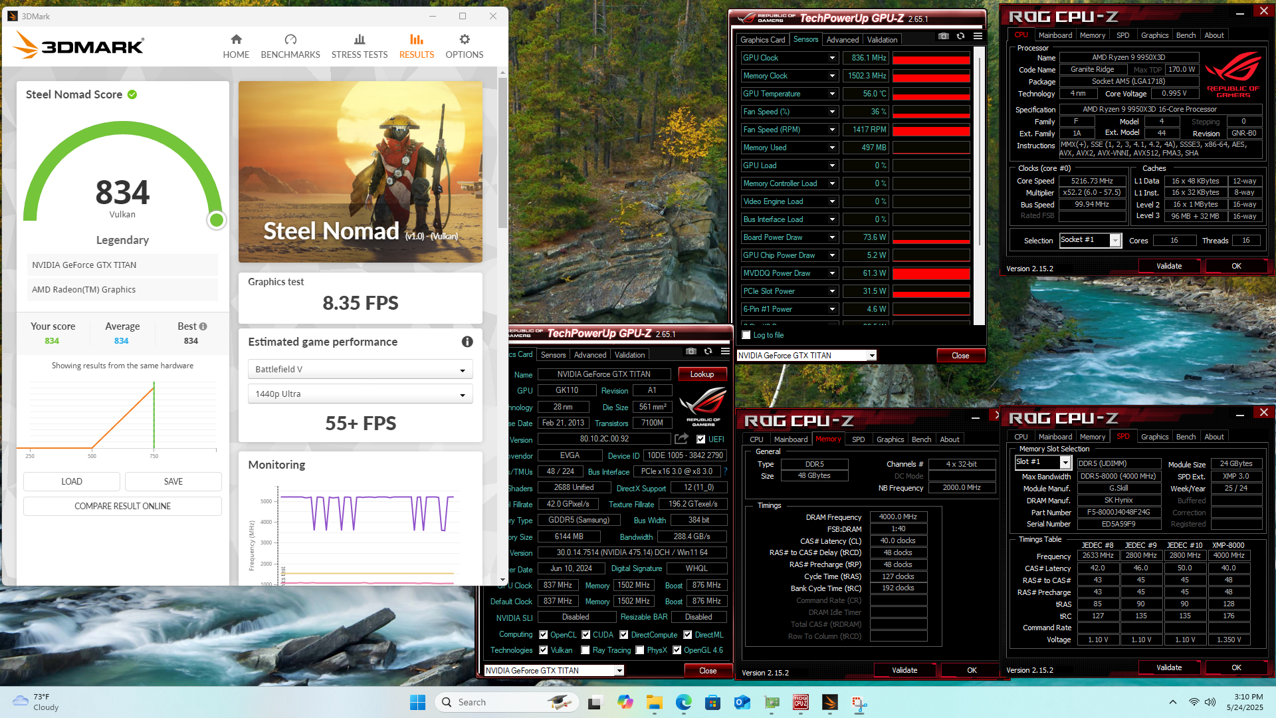
Task: Expand the GPU Temperature sensor dropdown
Action: [832, 94]
